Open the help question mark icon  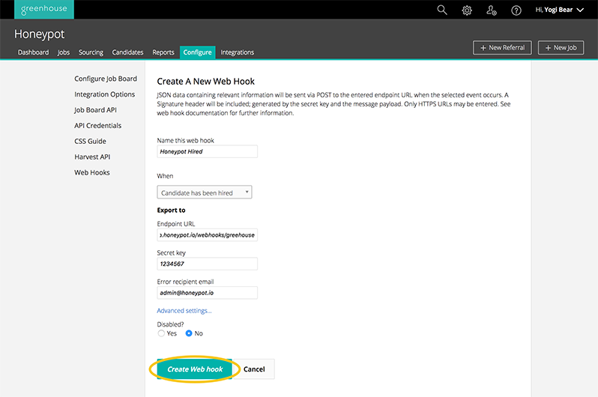(516, 10)
